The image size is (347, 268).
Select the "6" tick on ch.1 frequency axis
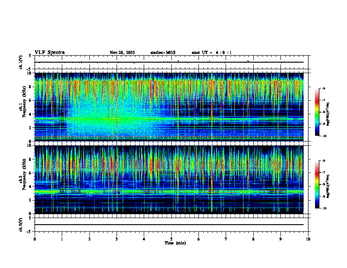click(x=31, y=100)
